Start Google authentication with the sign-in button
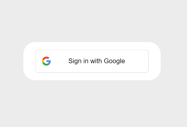 [x=92, y=61]
